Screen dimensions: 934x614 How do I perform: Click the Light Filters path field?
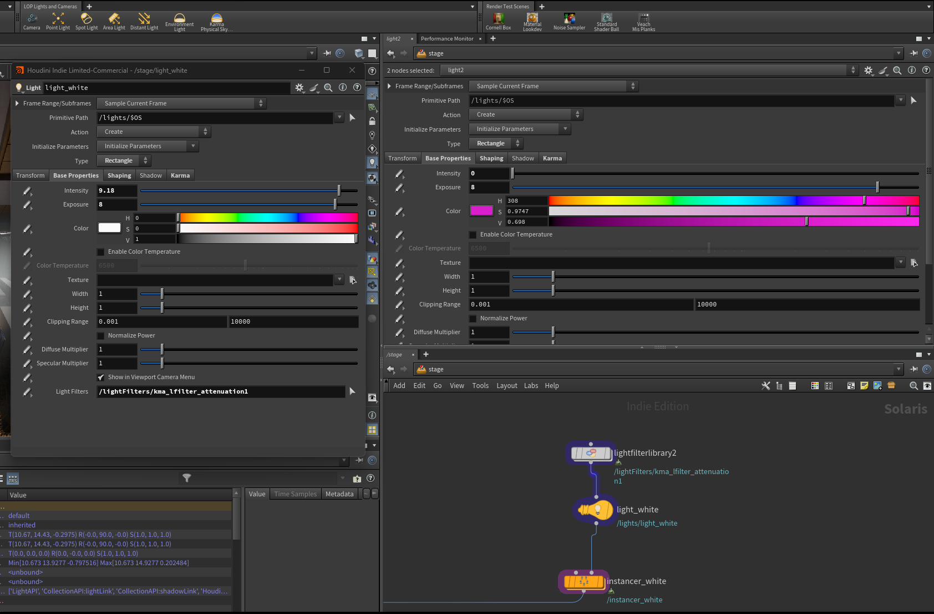221,392
